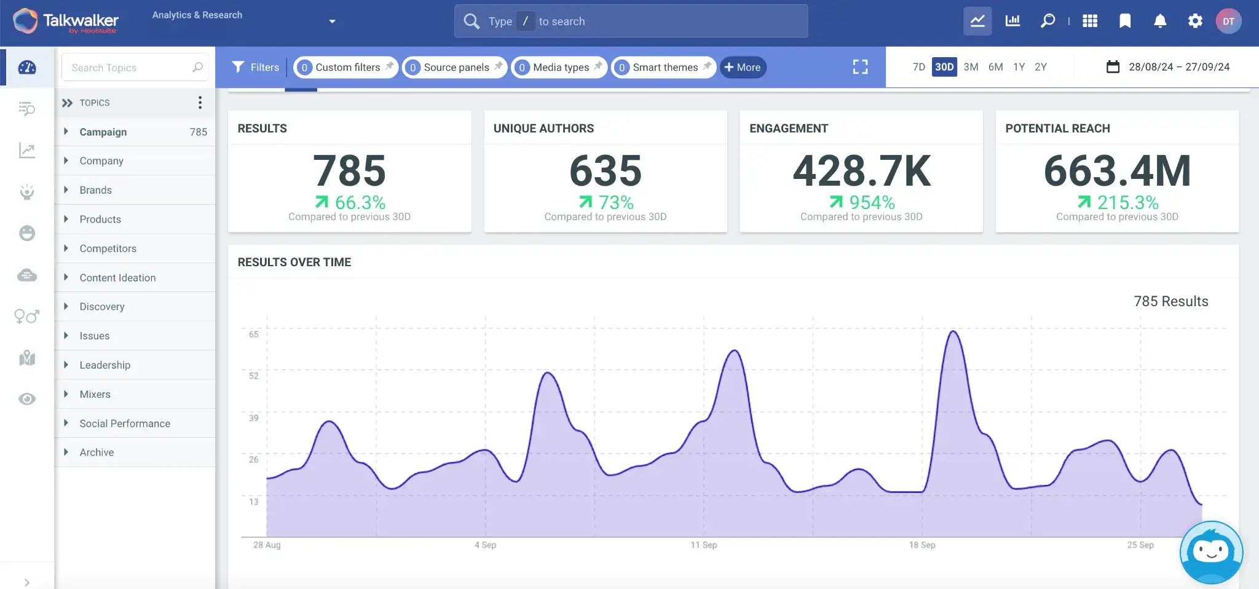The width and height of the screenshot is (1259, 589).
Task: Pin the Custom filters option
Action: point(390,66)
